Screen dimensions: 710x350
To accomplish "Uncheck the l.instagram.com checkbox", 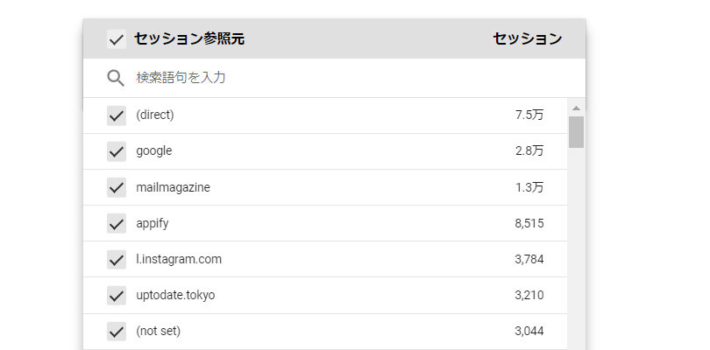I will pos(116,260).
